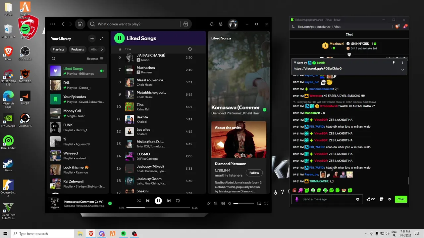Screen dimensions: 424x238
Task: Open the Rai Zehwanii playlist
Action: (78, 184)
